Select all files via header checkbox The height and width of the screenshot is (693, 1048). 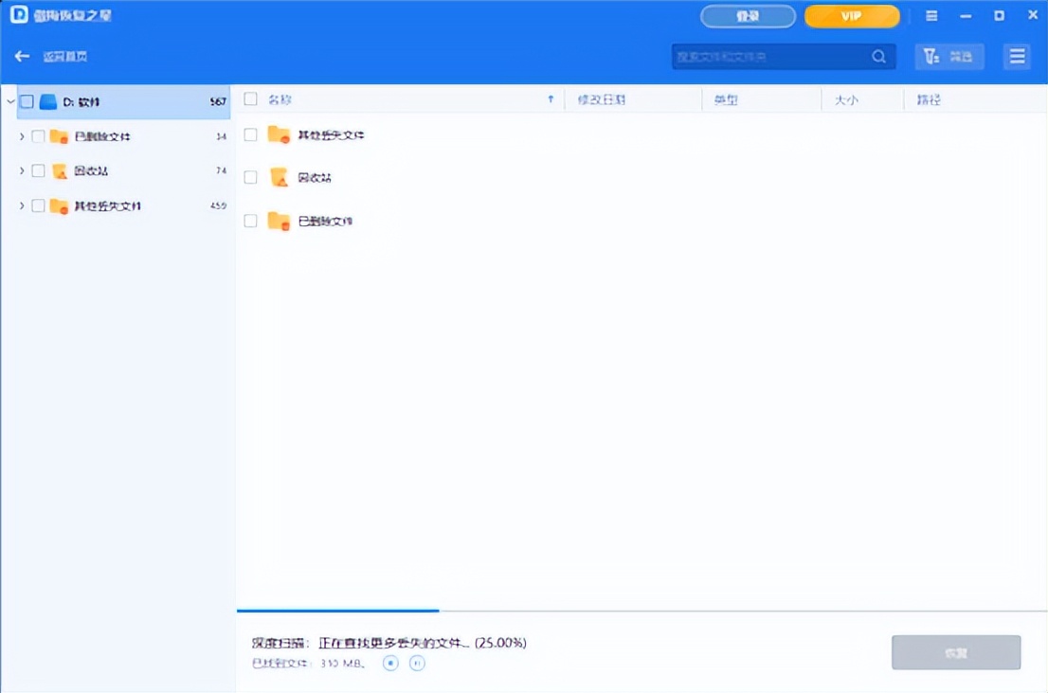tap(250, 98)
